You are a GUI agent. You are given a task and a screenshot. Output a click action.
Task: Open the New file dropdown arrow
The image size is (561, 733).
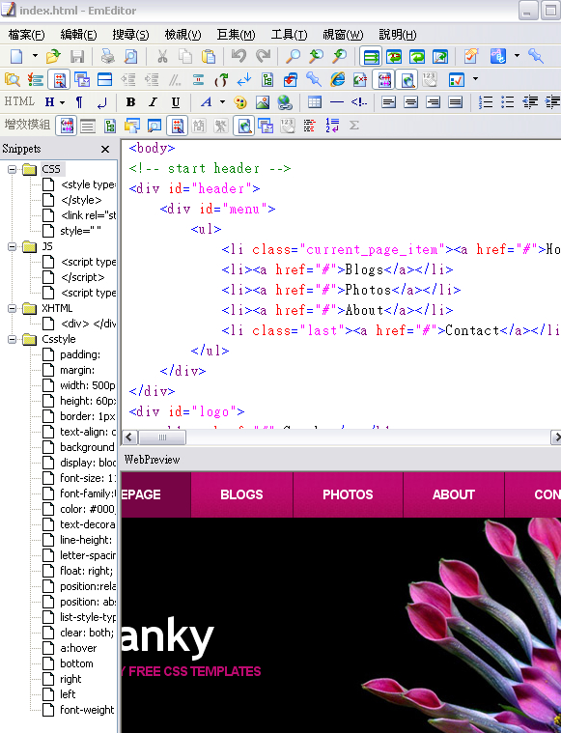[x=35, y=56]
